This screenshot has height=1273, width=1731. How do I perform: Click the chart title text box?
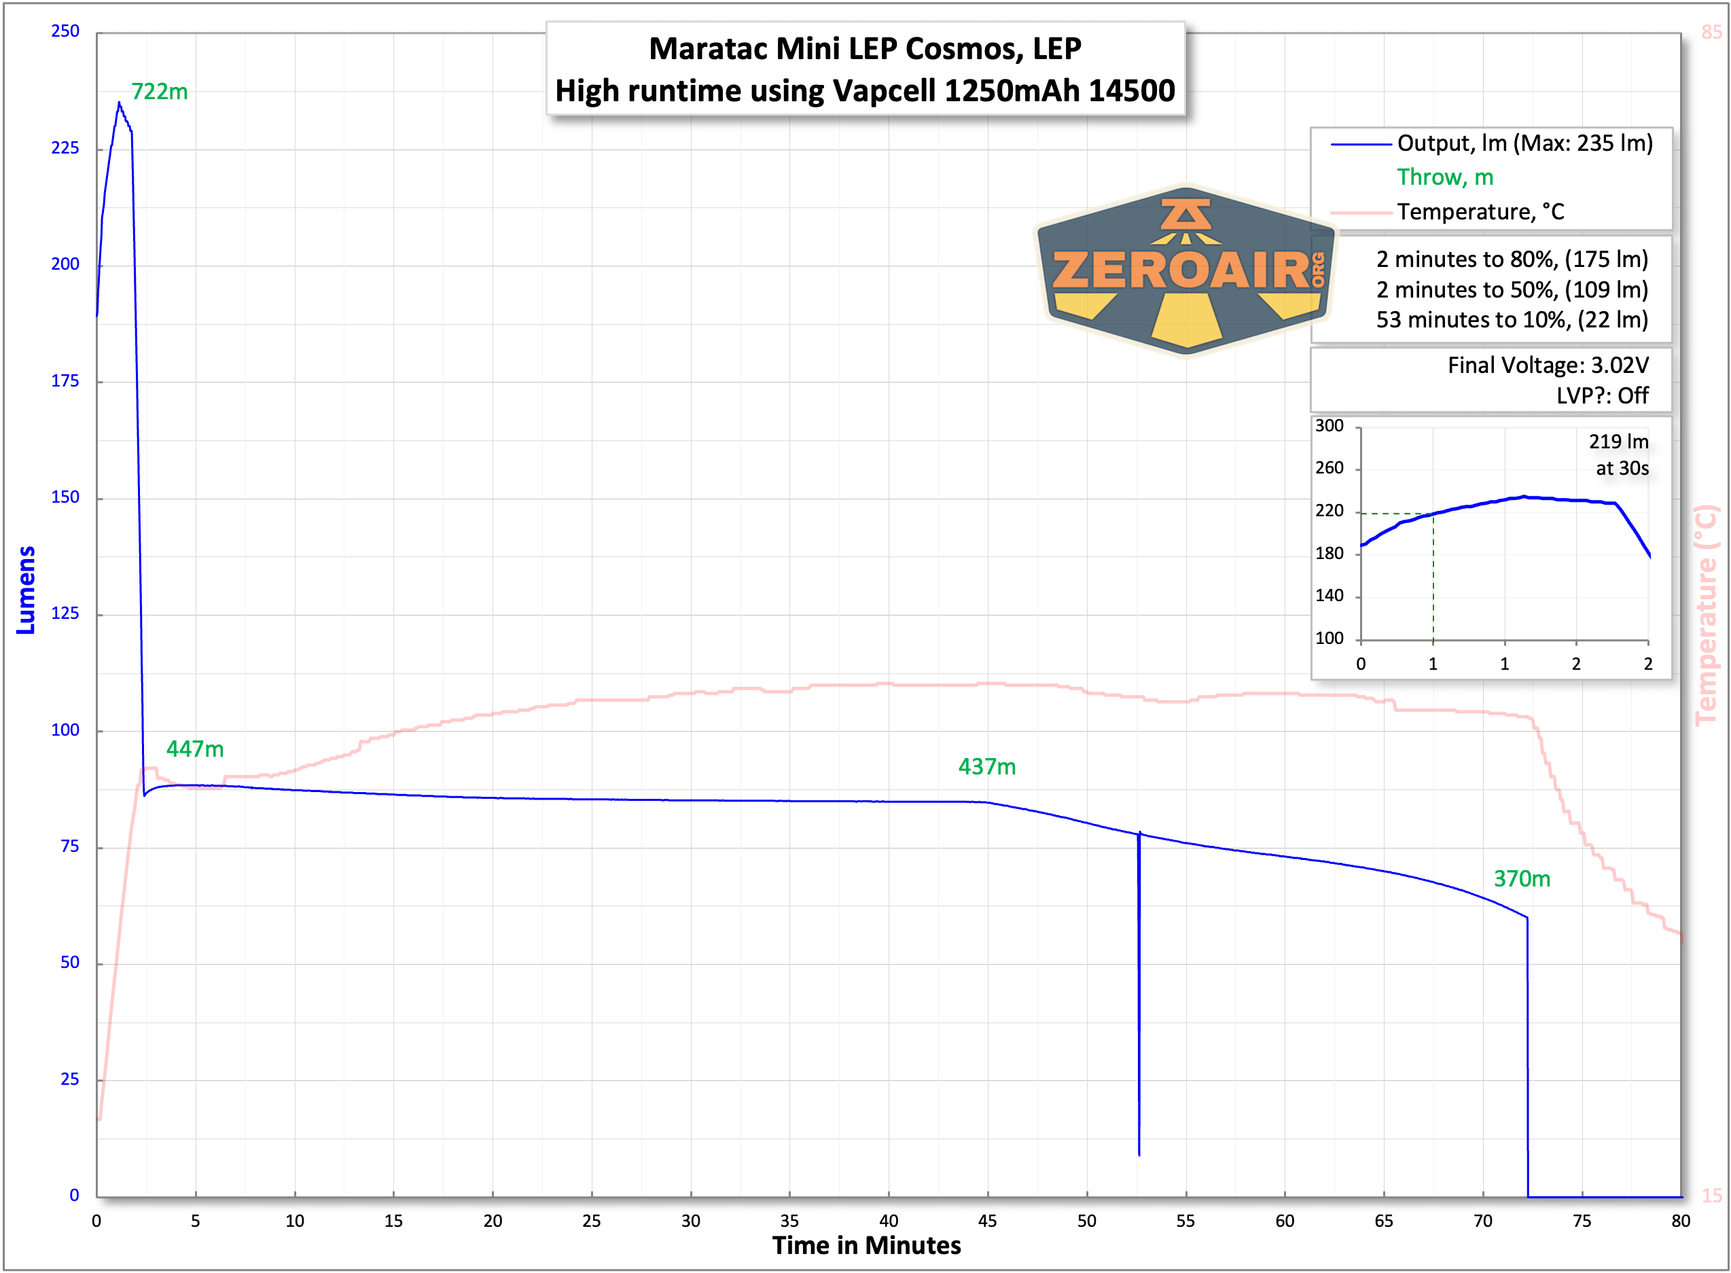click(x=865, y=69)
